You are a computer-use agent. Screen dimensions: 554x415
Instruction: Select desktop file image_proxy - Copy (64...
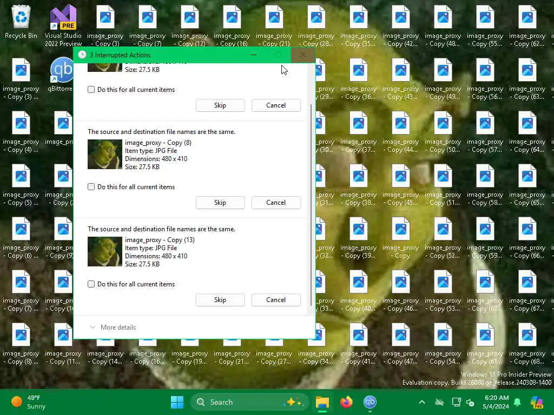click(x=527, y=131)
